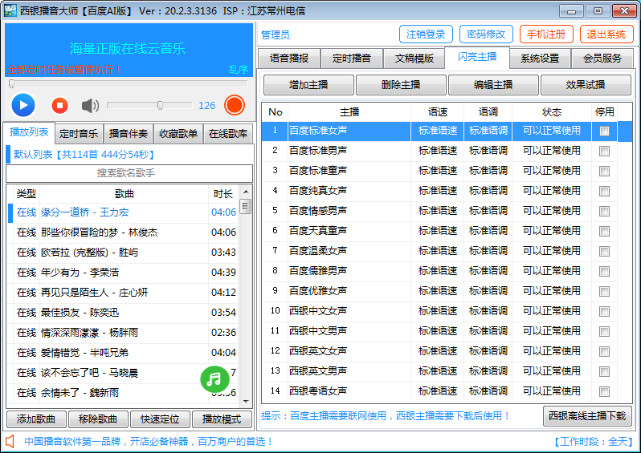Tick the 停用 checkbox for 百度纯真女声
Viewport: 641px width, 453px height.
(x=604, y=191)
